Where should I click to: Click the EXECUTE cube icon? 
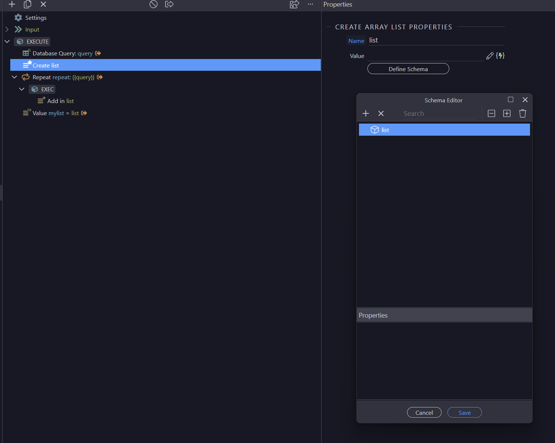pyautogui.click(x=20, y=41)
